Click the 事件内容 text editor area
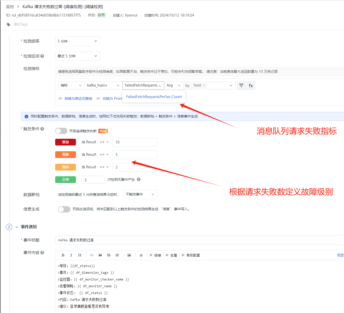 coord(200,286)
